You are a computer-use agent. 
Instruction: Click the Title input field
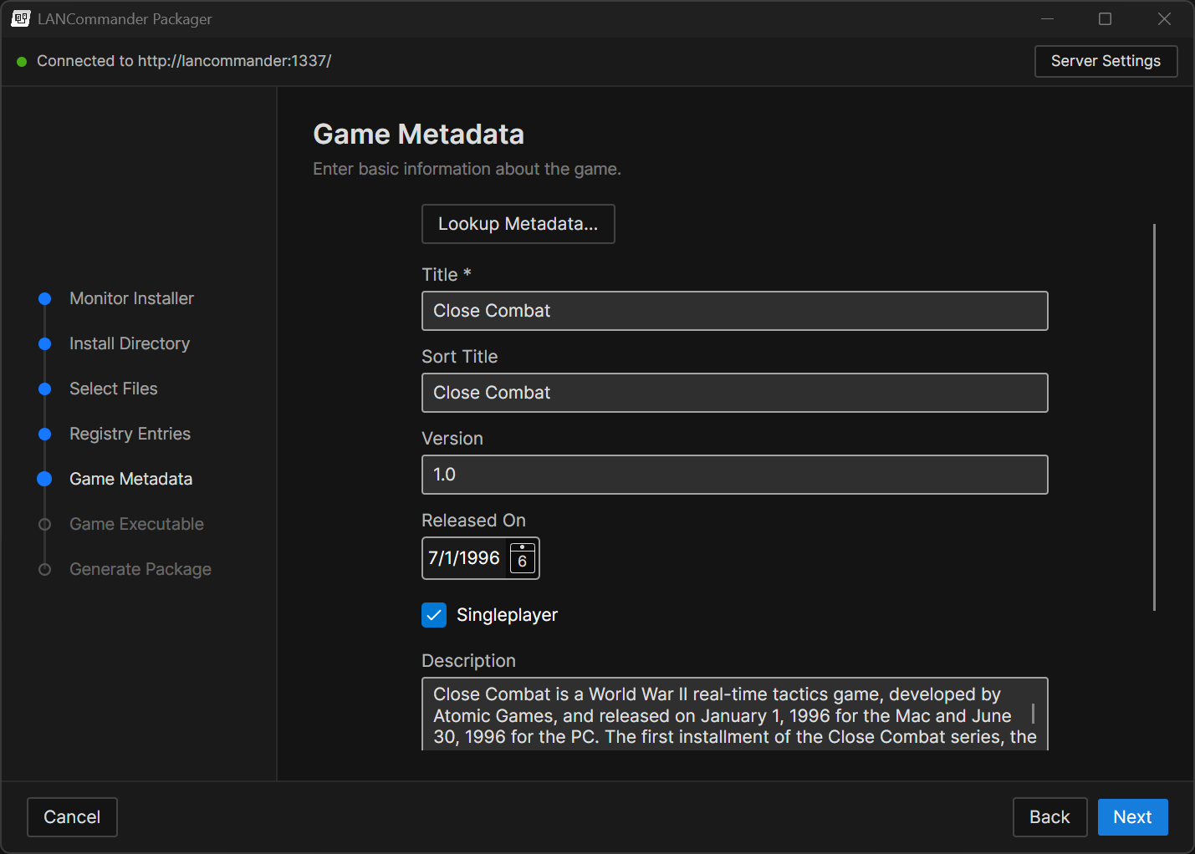735,311
